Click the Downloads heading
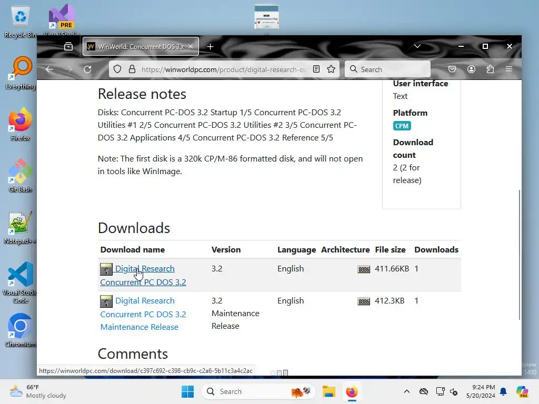The width and height of the screenshot is (539, 404). point(134,228)
